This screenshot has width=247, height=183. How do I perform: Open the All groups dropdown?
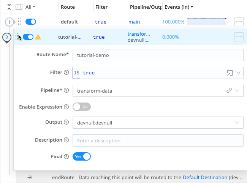point(30,7)
